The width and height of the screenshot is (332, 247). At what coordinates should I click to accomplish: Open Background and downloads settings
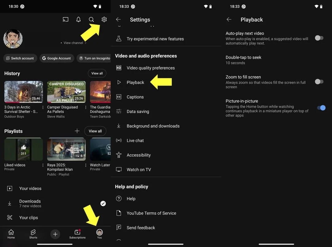(166, 126)
